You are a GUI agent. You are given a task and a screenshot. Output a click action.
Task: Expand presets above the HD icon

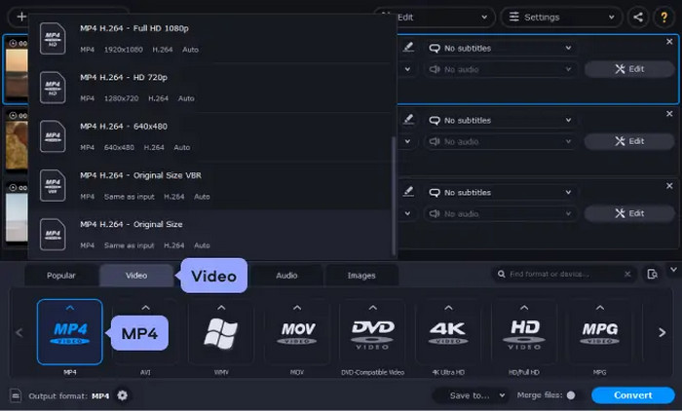[x=524, y=308]
